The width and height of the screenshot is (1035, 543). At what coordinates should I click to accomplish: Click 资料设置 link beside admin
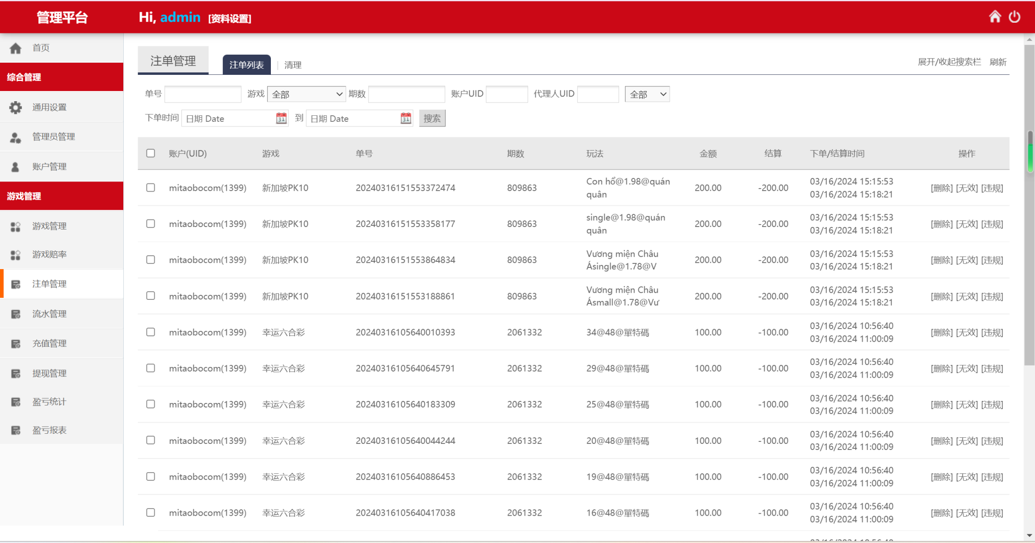[230, 19]
